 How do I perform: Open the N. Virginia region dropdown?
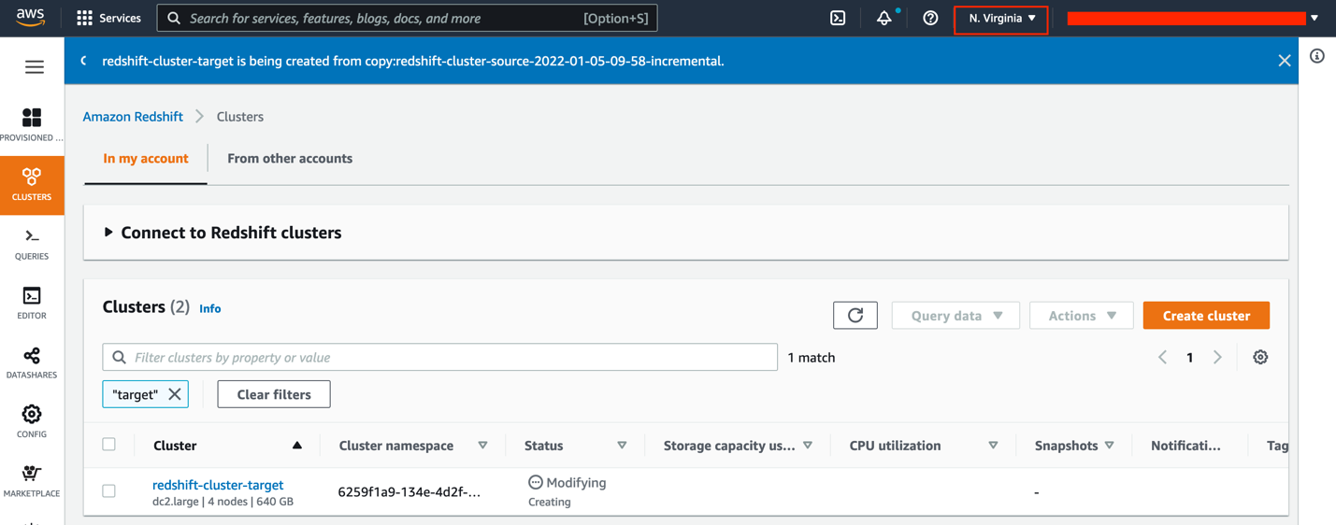tap(1001, 19)
